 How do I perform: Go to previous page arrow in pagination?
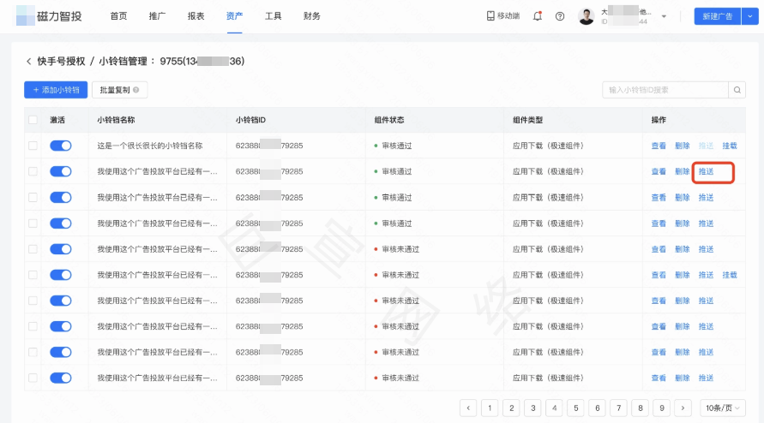(468, 408)
